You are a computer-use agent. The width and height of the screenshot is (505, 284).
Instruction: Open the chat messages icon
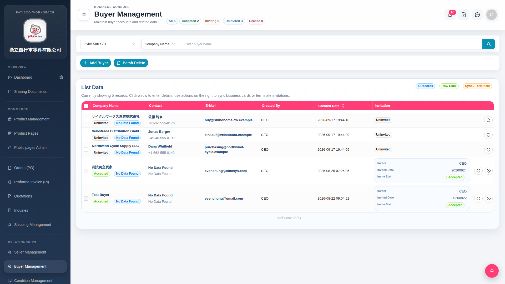click(477, 15)
